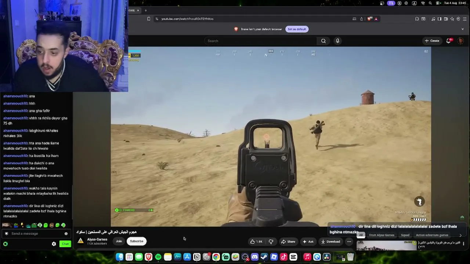Viewport: 470px width, 264px height.
Task: Click the bookmark icon left of the address bar
Action: tap(149, 19)
